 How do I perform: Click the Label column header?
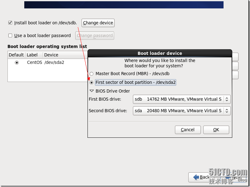point(34,55)
